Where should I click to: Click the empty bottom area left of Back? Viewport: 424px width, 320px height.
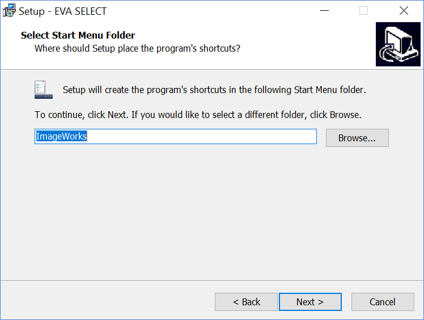pos(108,302)
